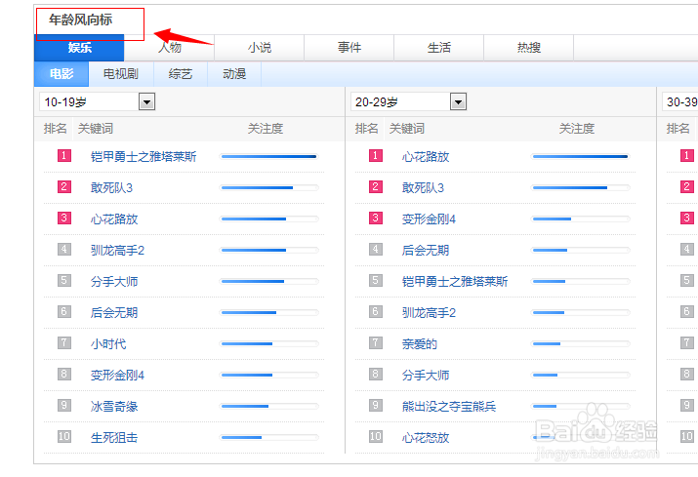
Task: Click the 30-39 age combo box
Action: click(679, 101)
